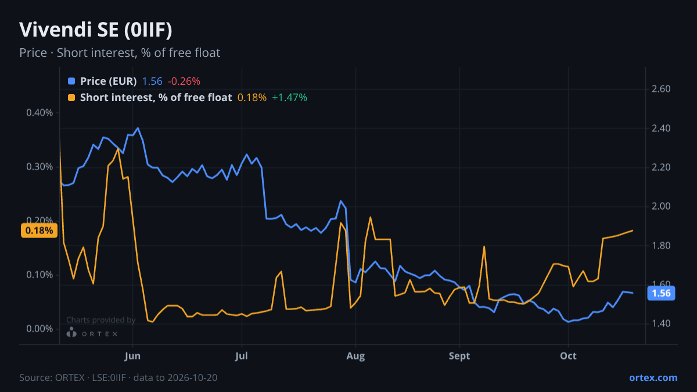Click the orange 0.18% axis badge
The height and width of the screenshot is (392, 697).
point(39,231)
